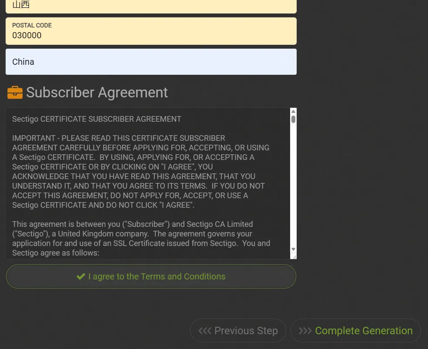The width and height of the screenshot is (428, 349).
Task: Toggle I agree to the Terms and Conditions
Action: pos(151,276)
